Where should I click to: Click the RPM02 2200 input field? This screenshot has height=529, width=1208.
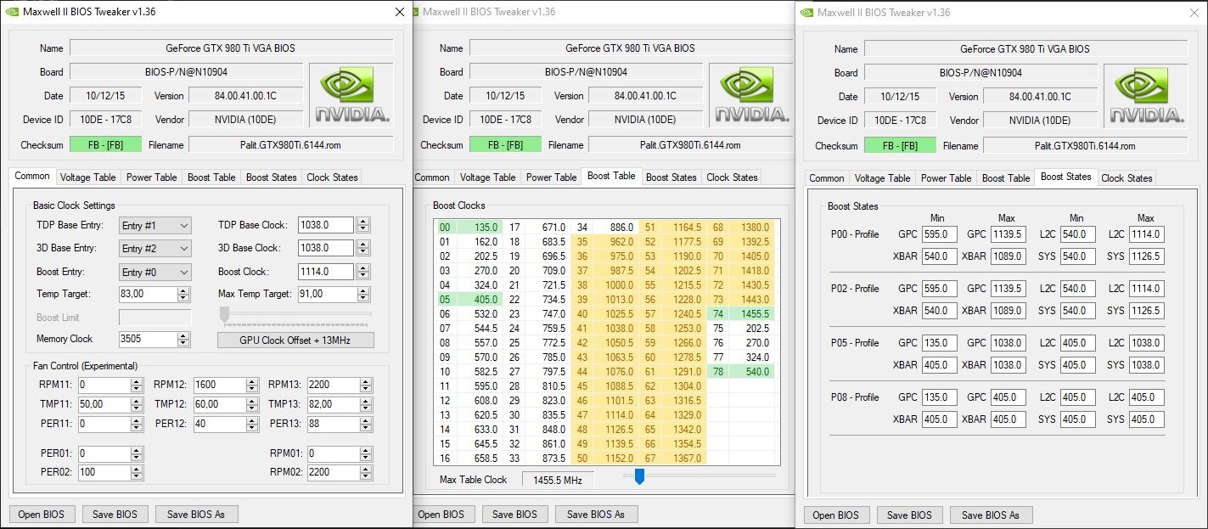click(x=333, y=472)
